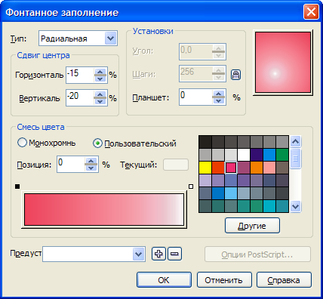Pick the sky blue swatch in palette
The height and width of the screenshot is (299, 323).
coord(231,193)
